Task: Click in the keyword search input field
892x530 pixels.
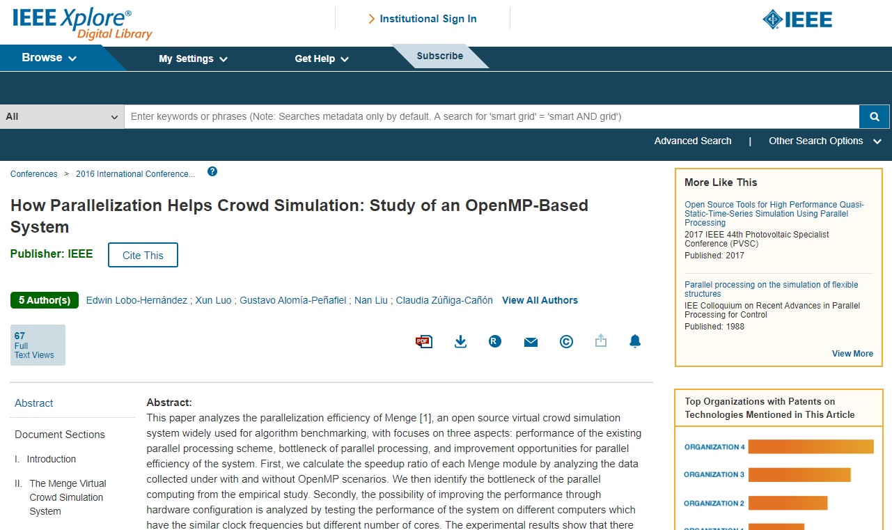Action: point(491,116)
